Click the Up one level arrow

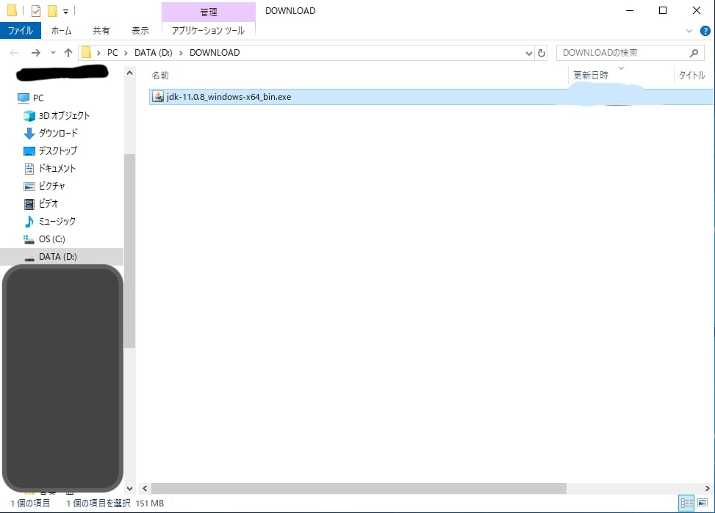68,53
